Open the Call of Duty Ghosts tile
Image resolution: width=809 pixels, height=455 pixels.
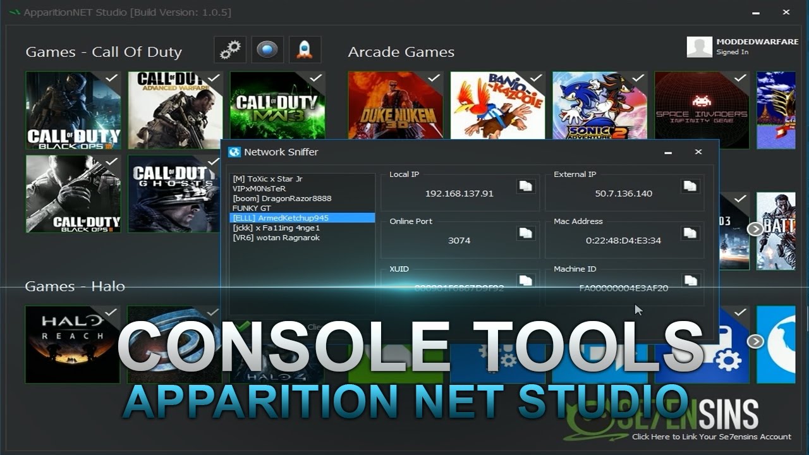click(174, 194)
